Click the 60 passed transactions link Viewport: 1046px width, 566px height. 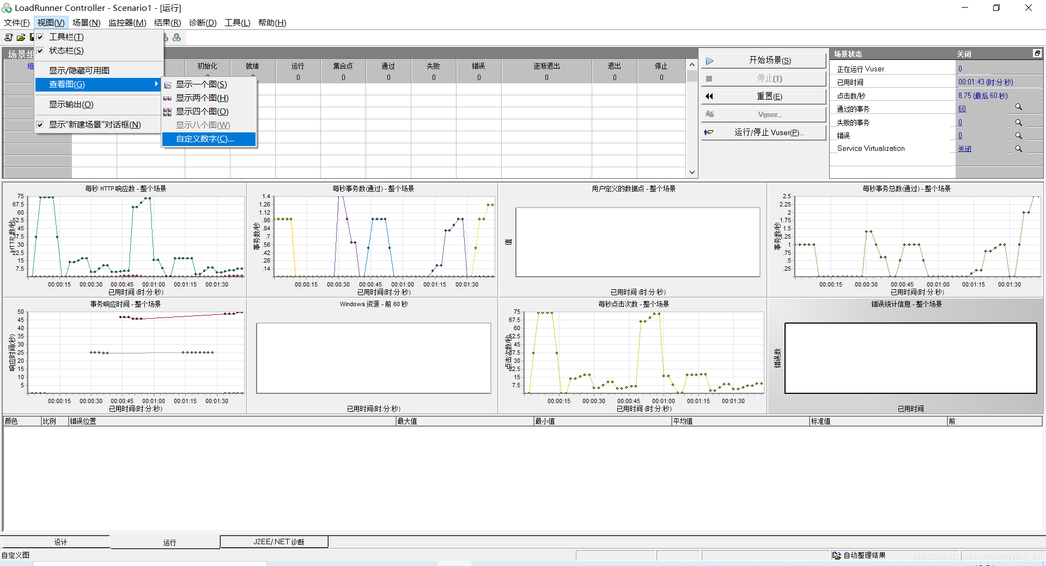point(962,109)
